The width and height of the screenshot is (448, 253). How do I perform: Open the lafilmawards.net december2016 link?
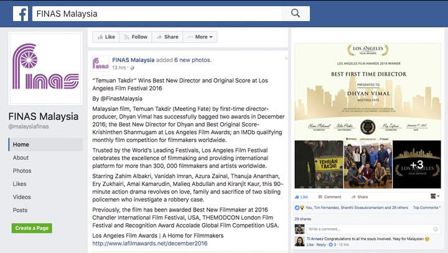tap(150, 244)
